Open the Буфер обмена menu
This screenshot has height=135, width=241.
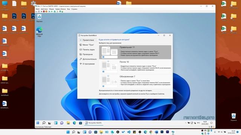click(x=61, y=9)
